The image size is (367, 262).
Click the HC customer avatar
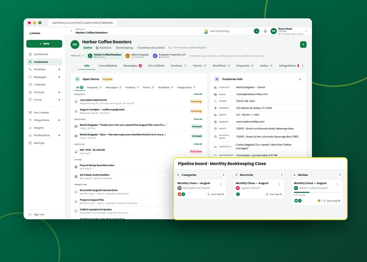pos(75,45)
